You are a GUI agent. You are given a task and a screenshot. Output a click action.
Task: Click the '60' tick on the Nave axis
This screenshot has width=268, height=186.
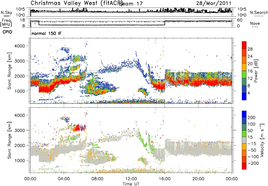click(240, 20)
